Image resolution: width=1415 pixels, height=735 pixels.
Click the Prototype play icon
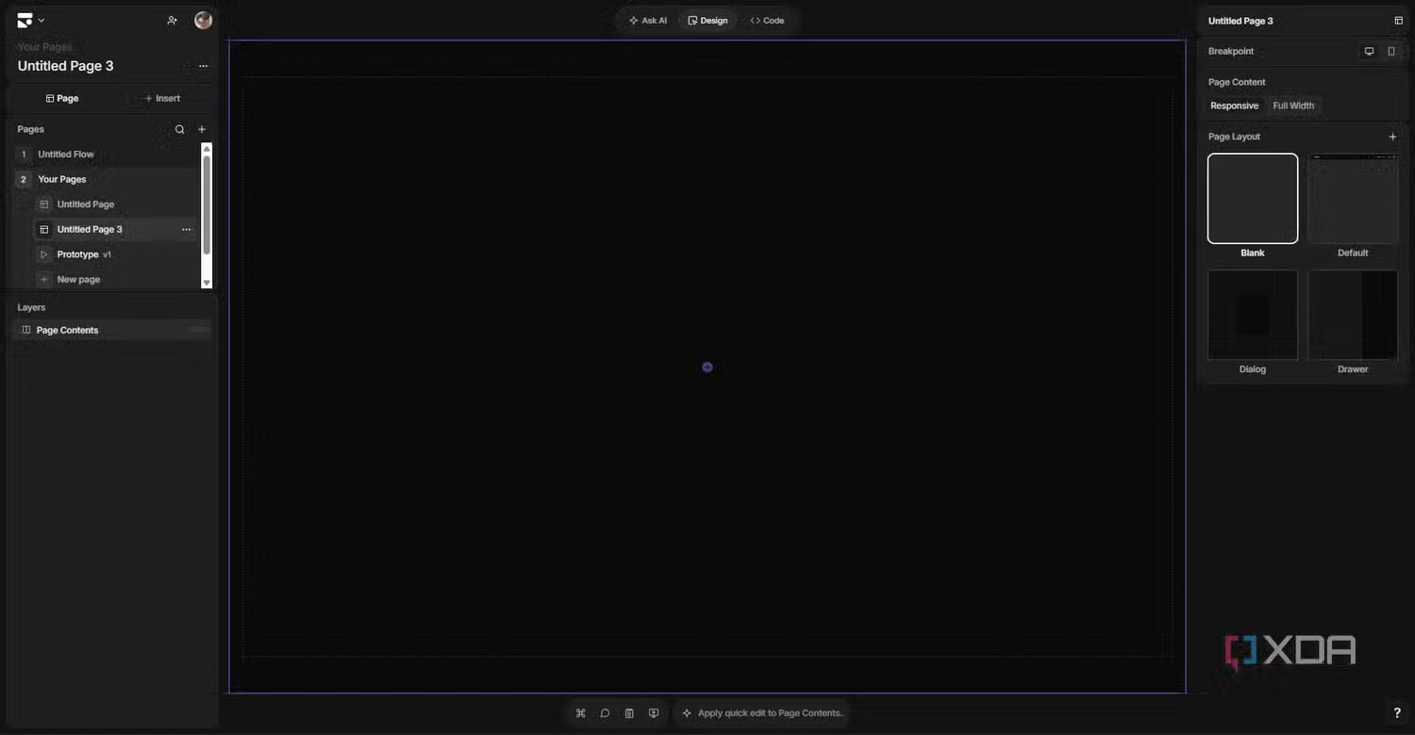[43, 254]
